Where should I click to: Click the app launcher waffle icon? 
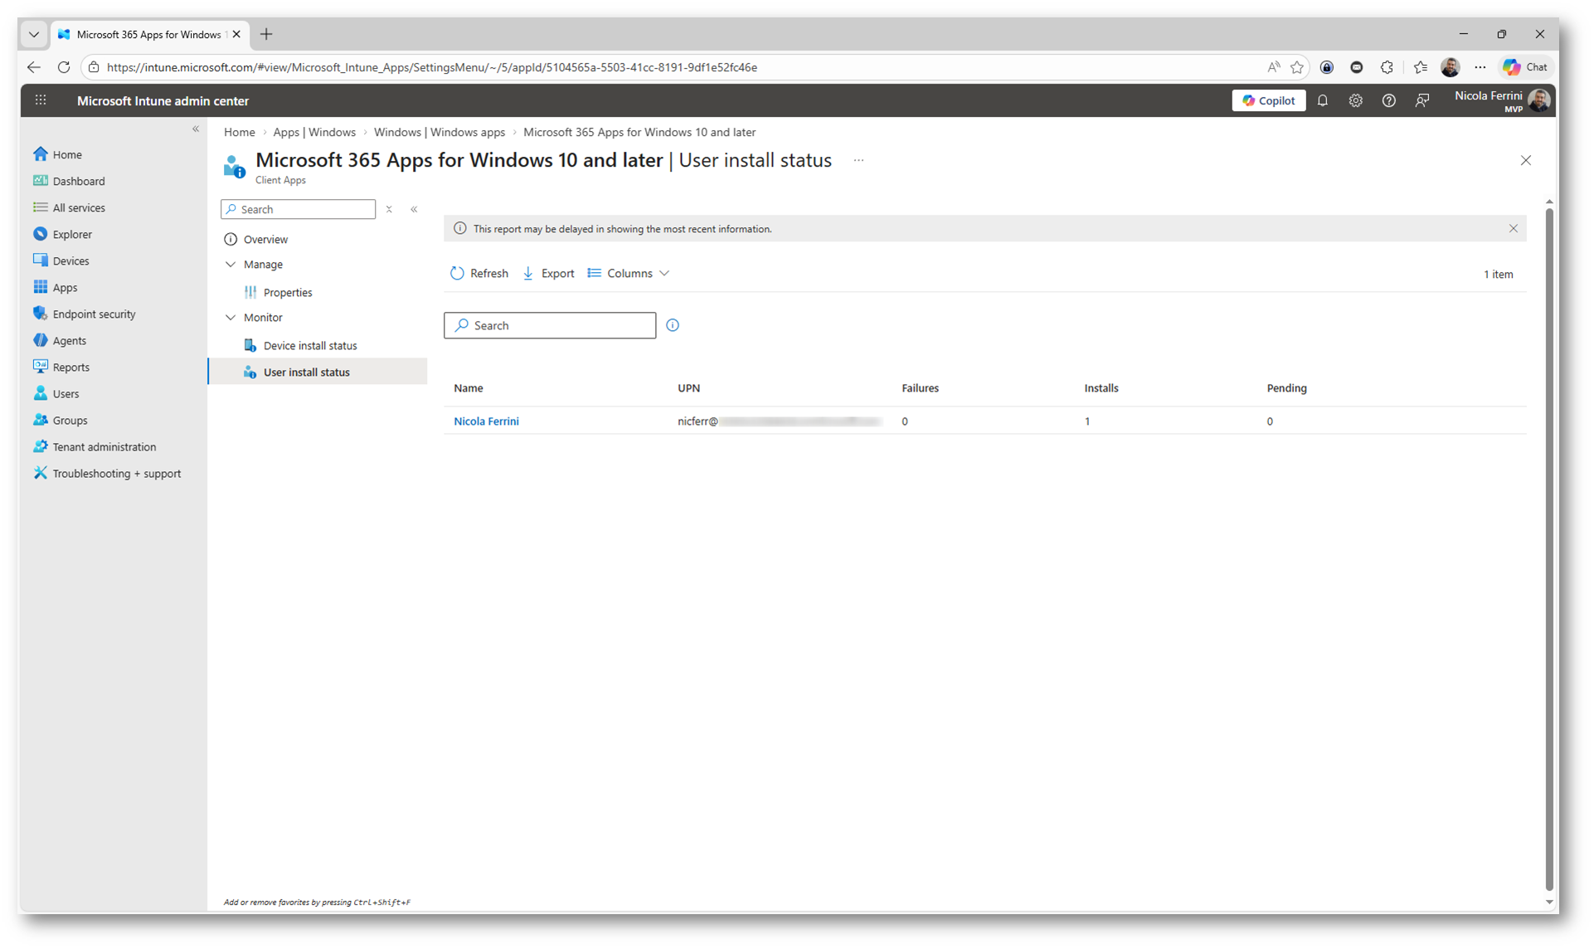[41, 100]
